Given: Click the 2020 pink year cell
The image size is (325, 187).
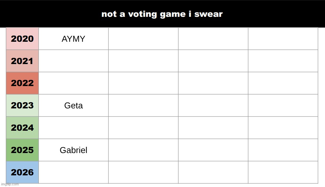Looking at the screenshot, I should point(22,39).
